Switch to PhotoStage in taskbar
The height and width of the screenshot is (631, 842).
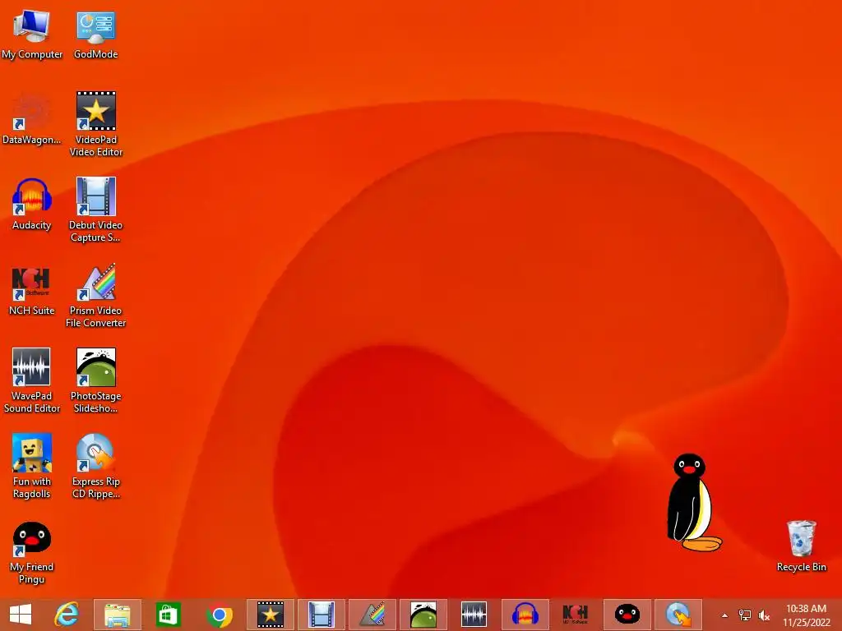coord(423,615)
